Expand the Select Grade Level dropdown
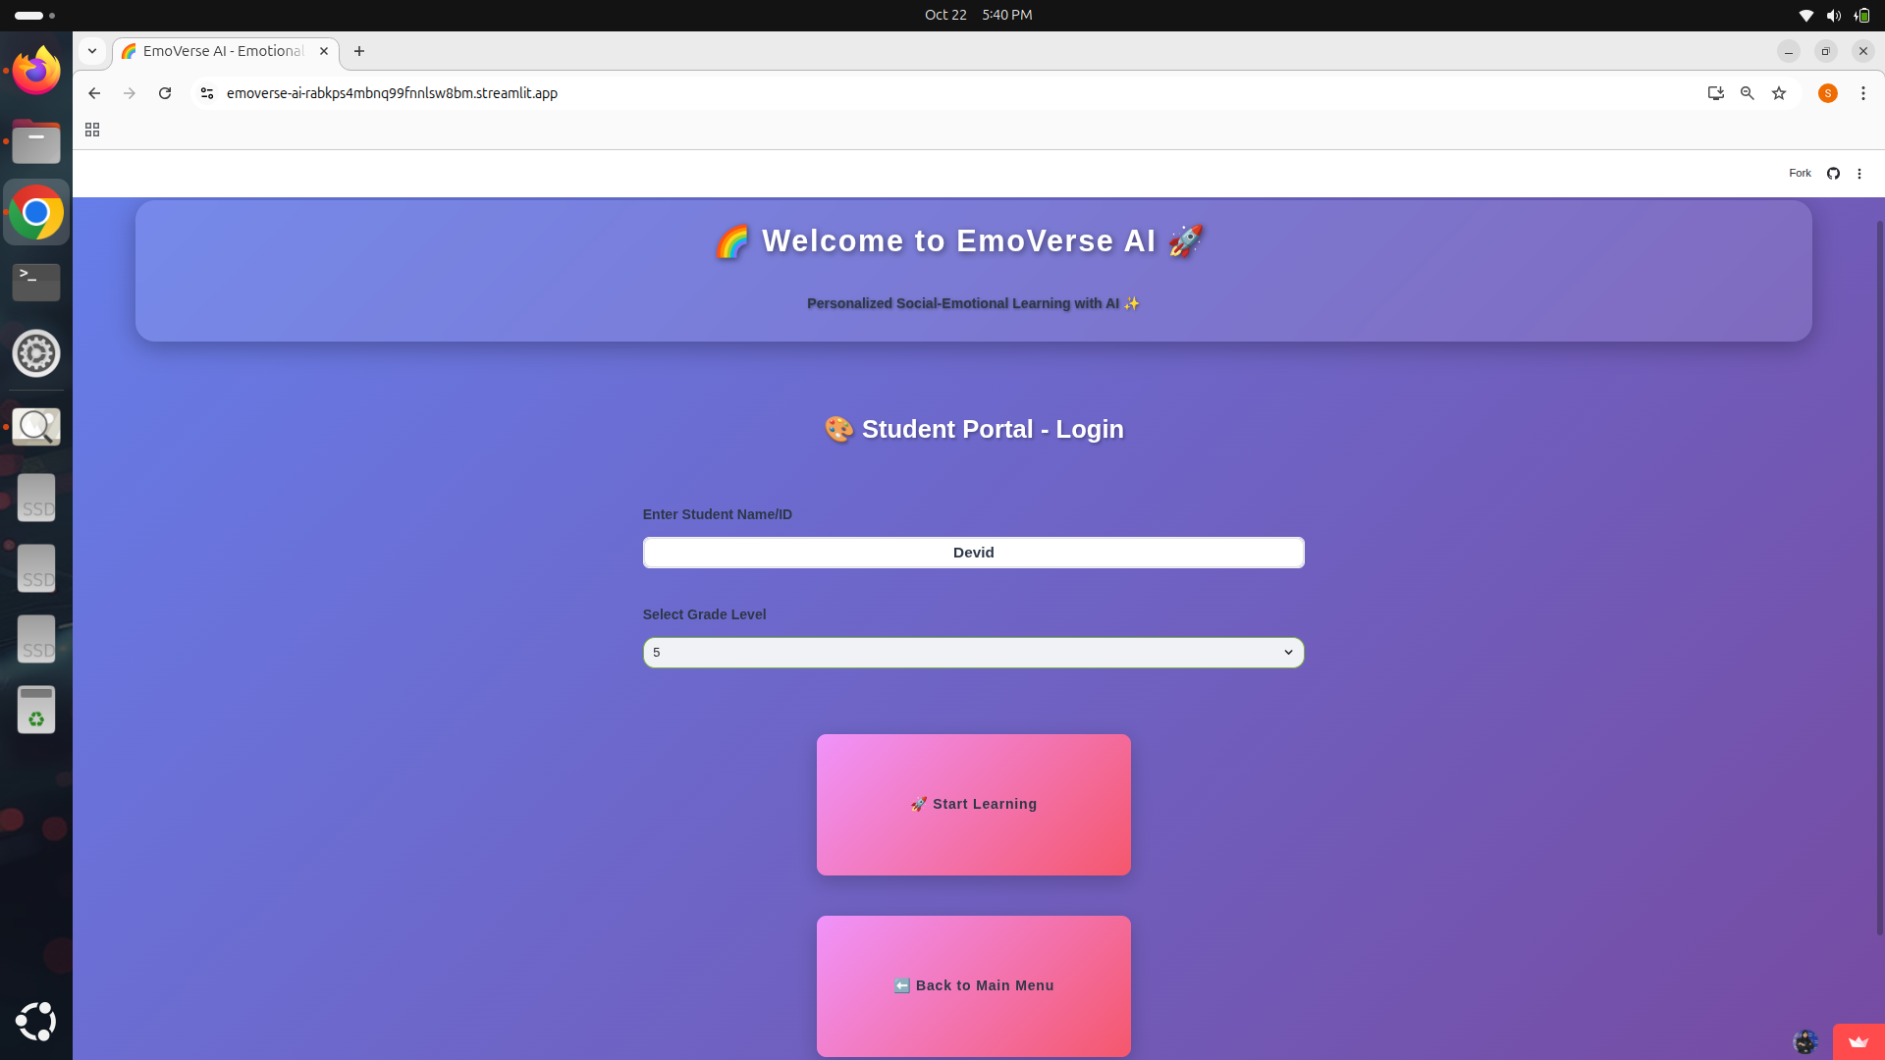 pyautogui.click(x=973, y=653)
